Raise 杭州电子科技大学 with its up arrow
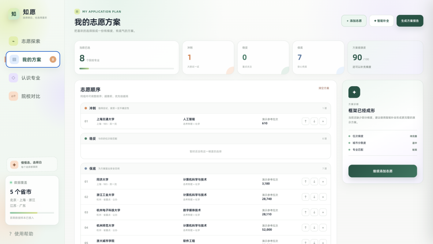 click(306, 212)
